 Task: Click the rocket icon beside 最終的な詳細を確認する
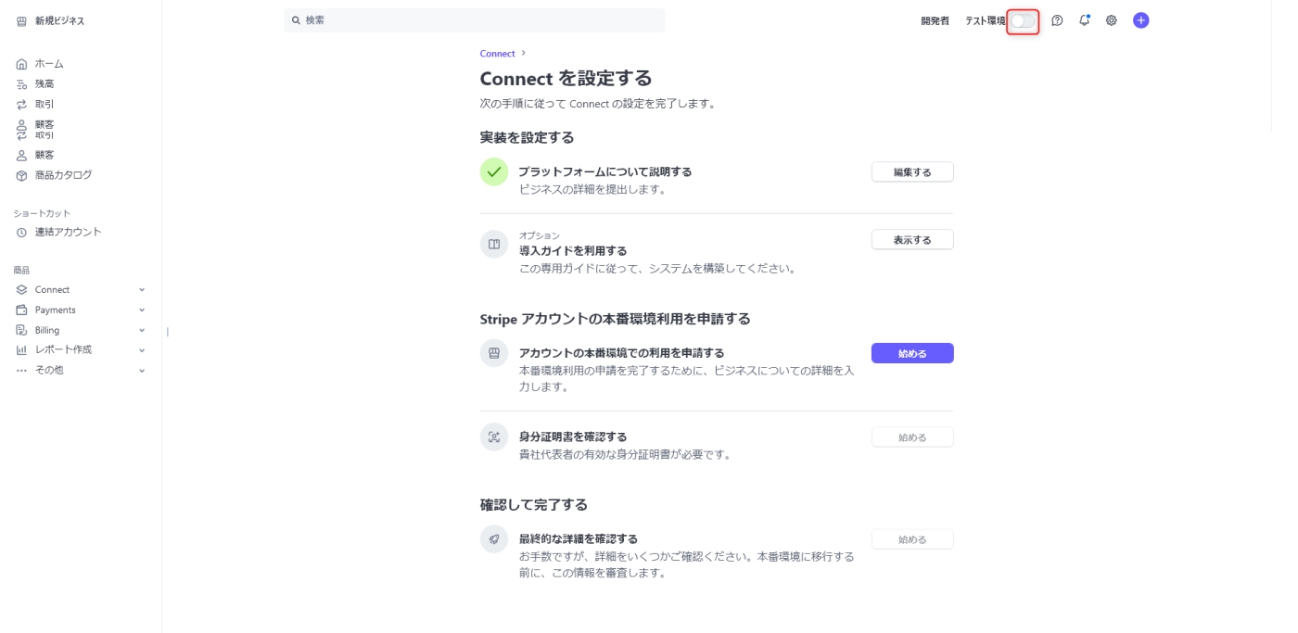pyautogui.click(x=494, y=539)
